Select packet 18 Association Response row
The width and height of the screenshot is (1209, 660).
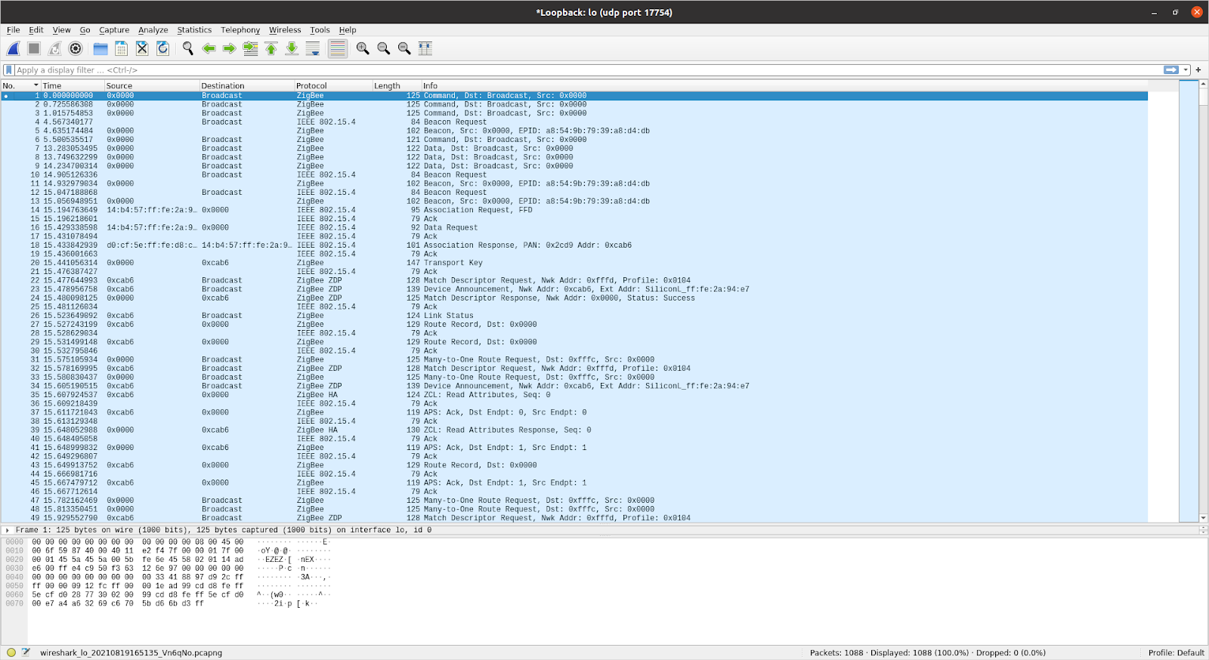[x=574, y=245]
